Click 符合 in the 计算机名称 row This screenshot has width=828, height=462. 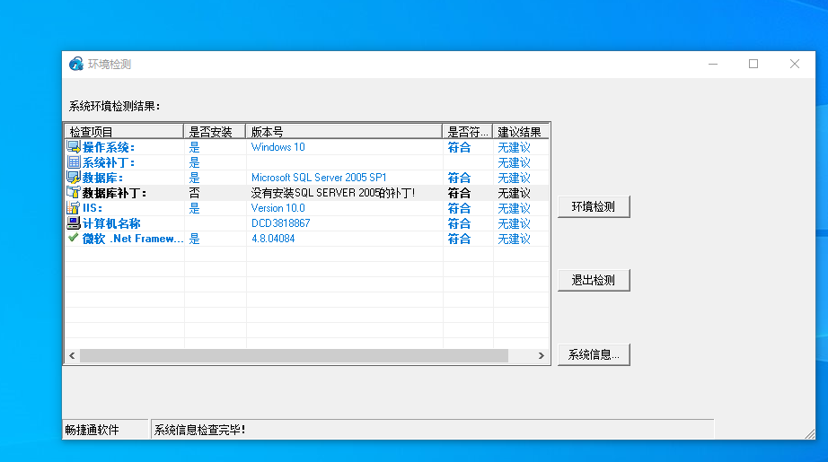coord(459,223)
